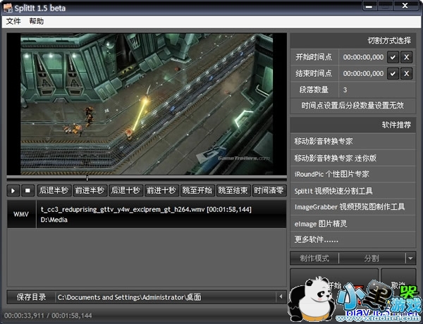Viewport: 423px width, 324px height.
Task: Open the 帮助 menu
Action: (x=37, y=21)
